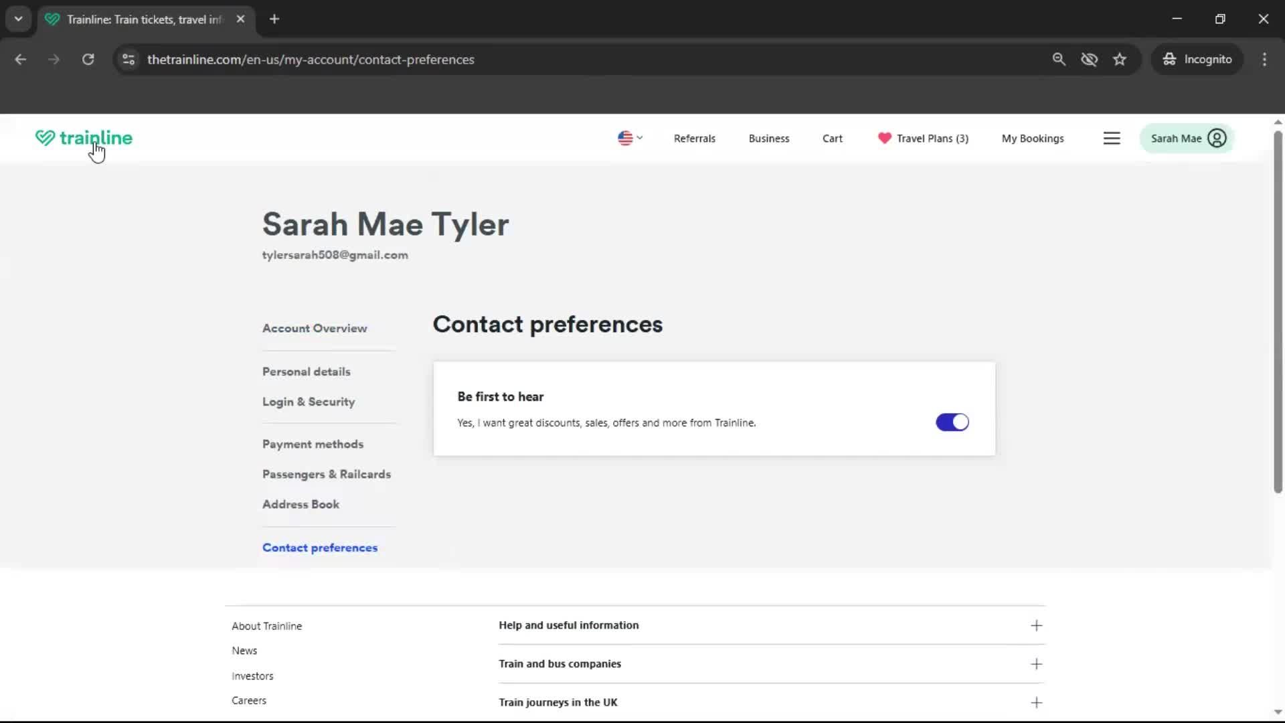Click the third-party cookies eye icon
Image resolution: width=1285 pixels, height=723 pixels.
(1089, 60)
